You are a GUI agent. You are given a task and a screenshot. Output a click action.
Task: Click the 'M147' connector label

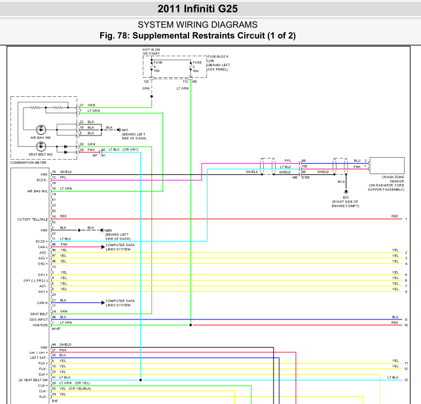tap(56, 329)
